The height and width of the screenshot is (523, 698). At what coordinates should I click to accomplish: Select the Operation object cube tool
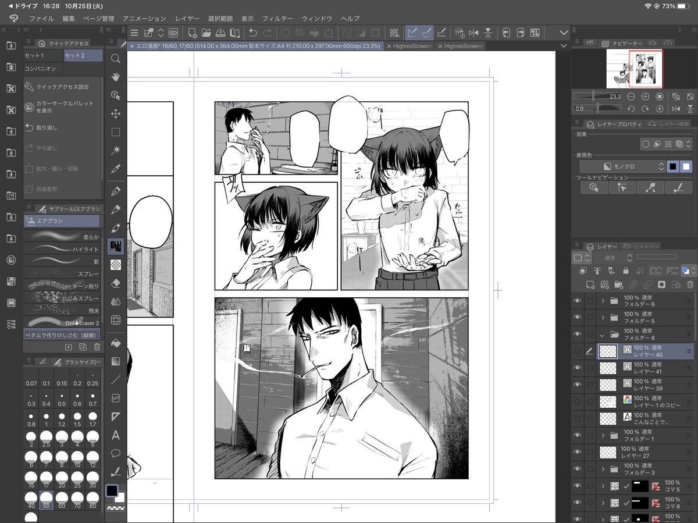pos(116,95)
